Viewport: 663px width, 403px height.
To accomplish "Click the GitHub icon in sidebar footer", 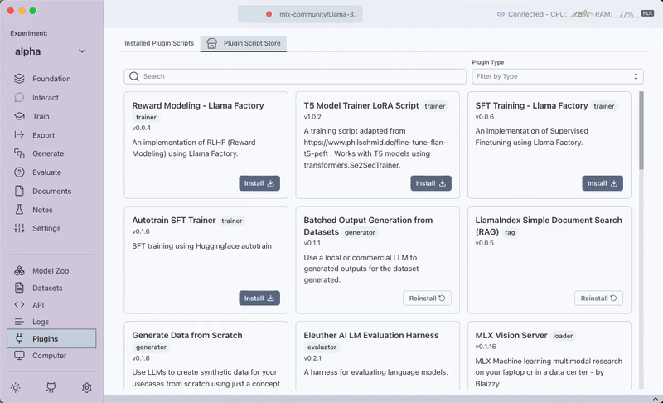I will pyautogui.click(x=51, y=387).
